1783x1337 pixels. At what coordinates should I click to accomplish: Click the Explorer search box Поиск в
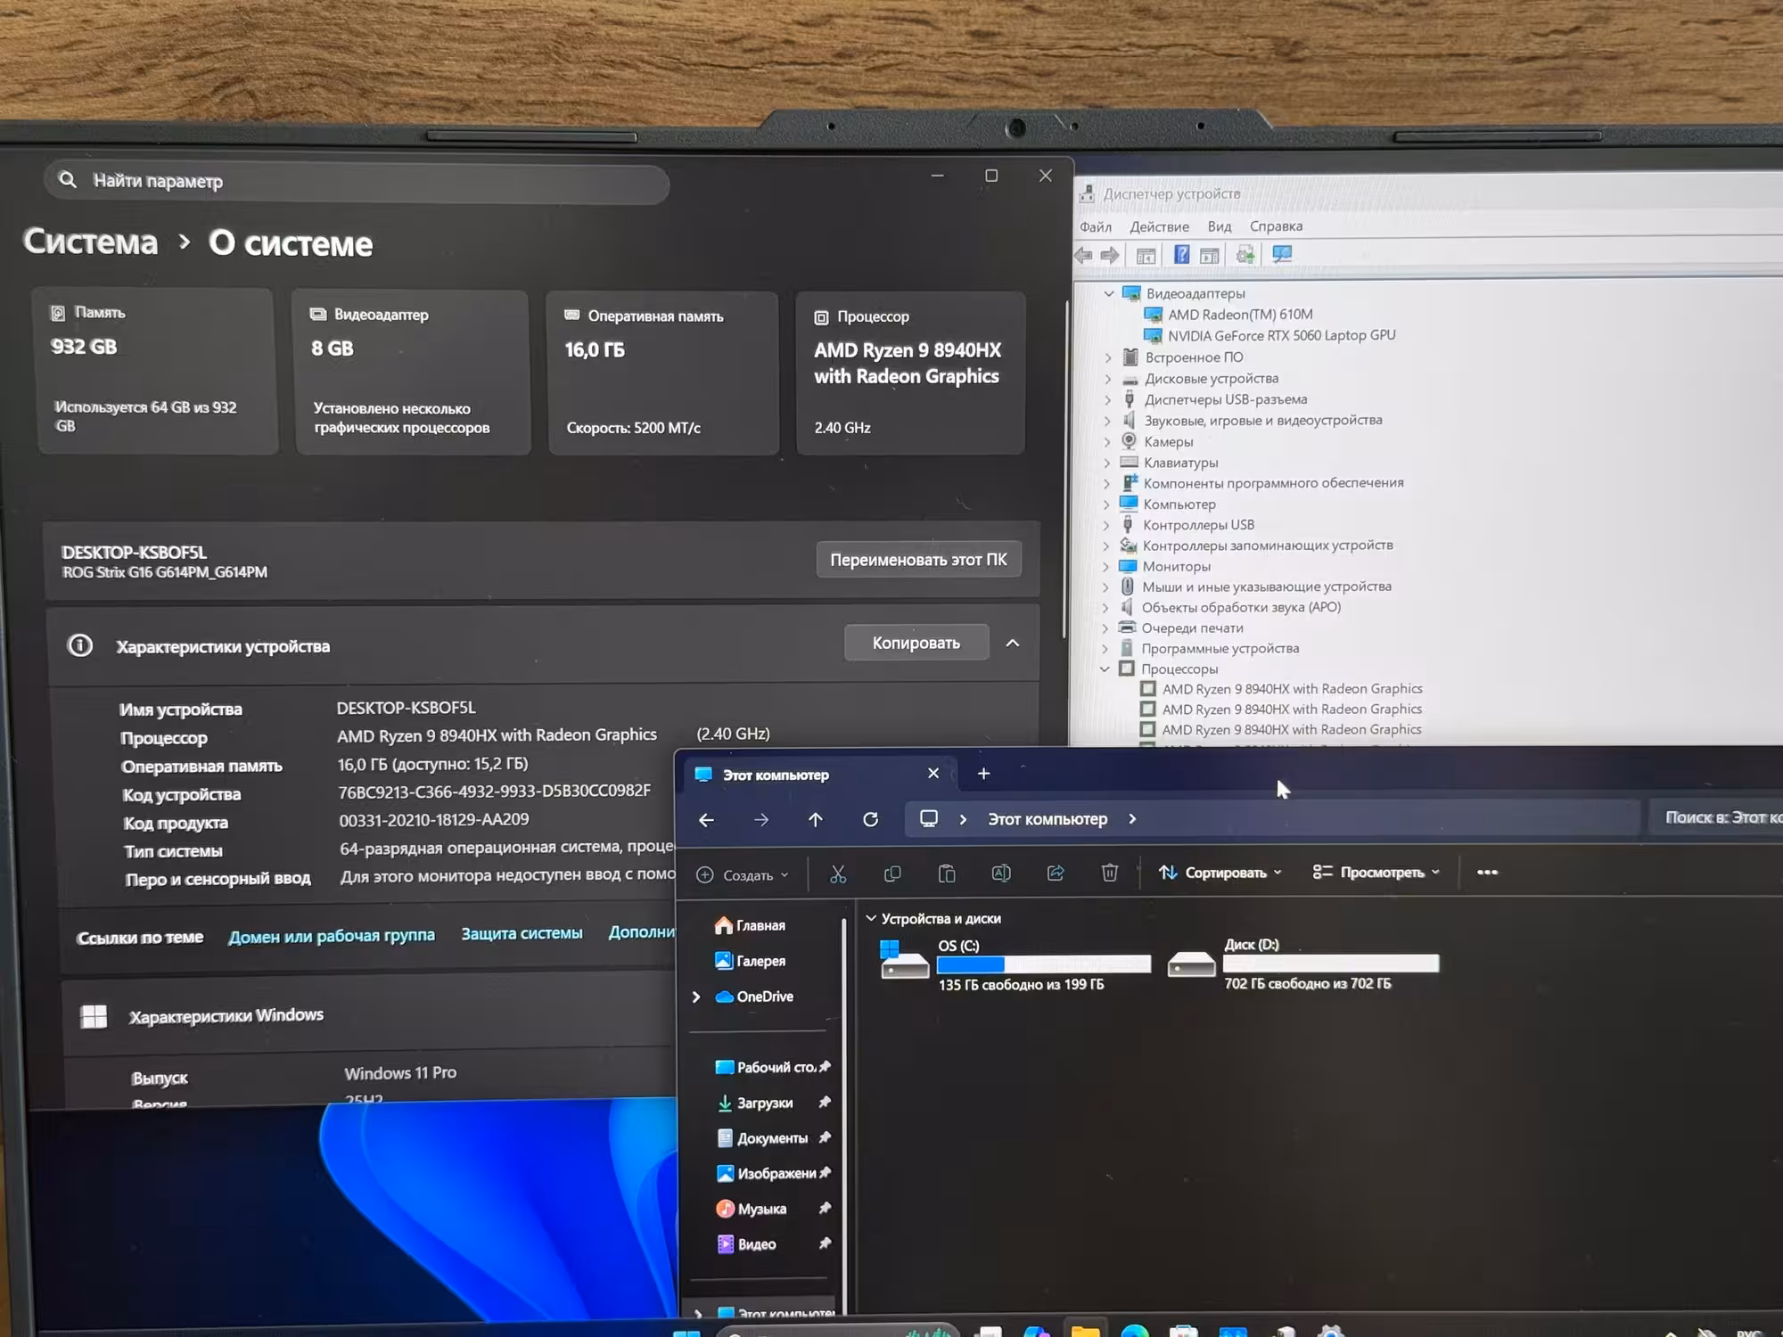1714,817
